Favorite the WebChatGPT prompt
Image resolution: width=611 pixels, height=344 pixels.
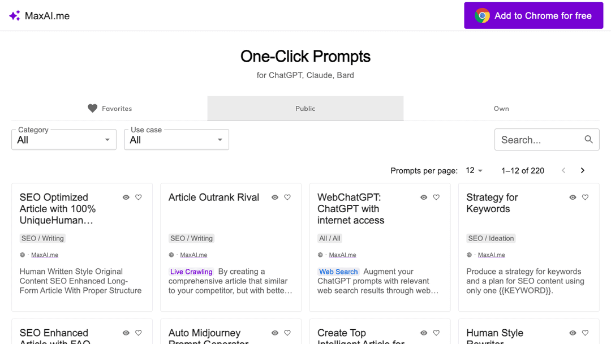pyautogui.click(x=436, y=197)
